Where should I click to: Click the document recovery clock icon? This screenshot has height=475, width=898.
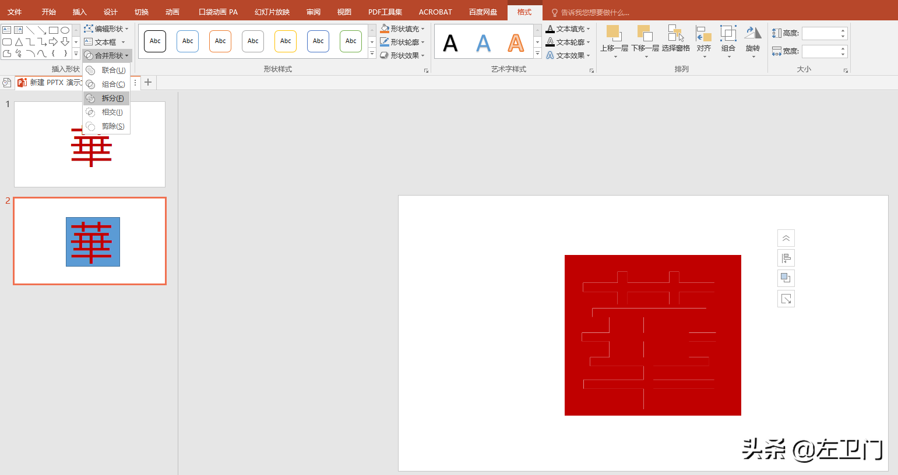tap(7, 82)
